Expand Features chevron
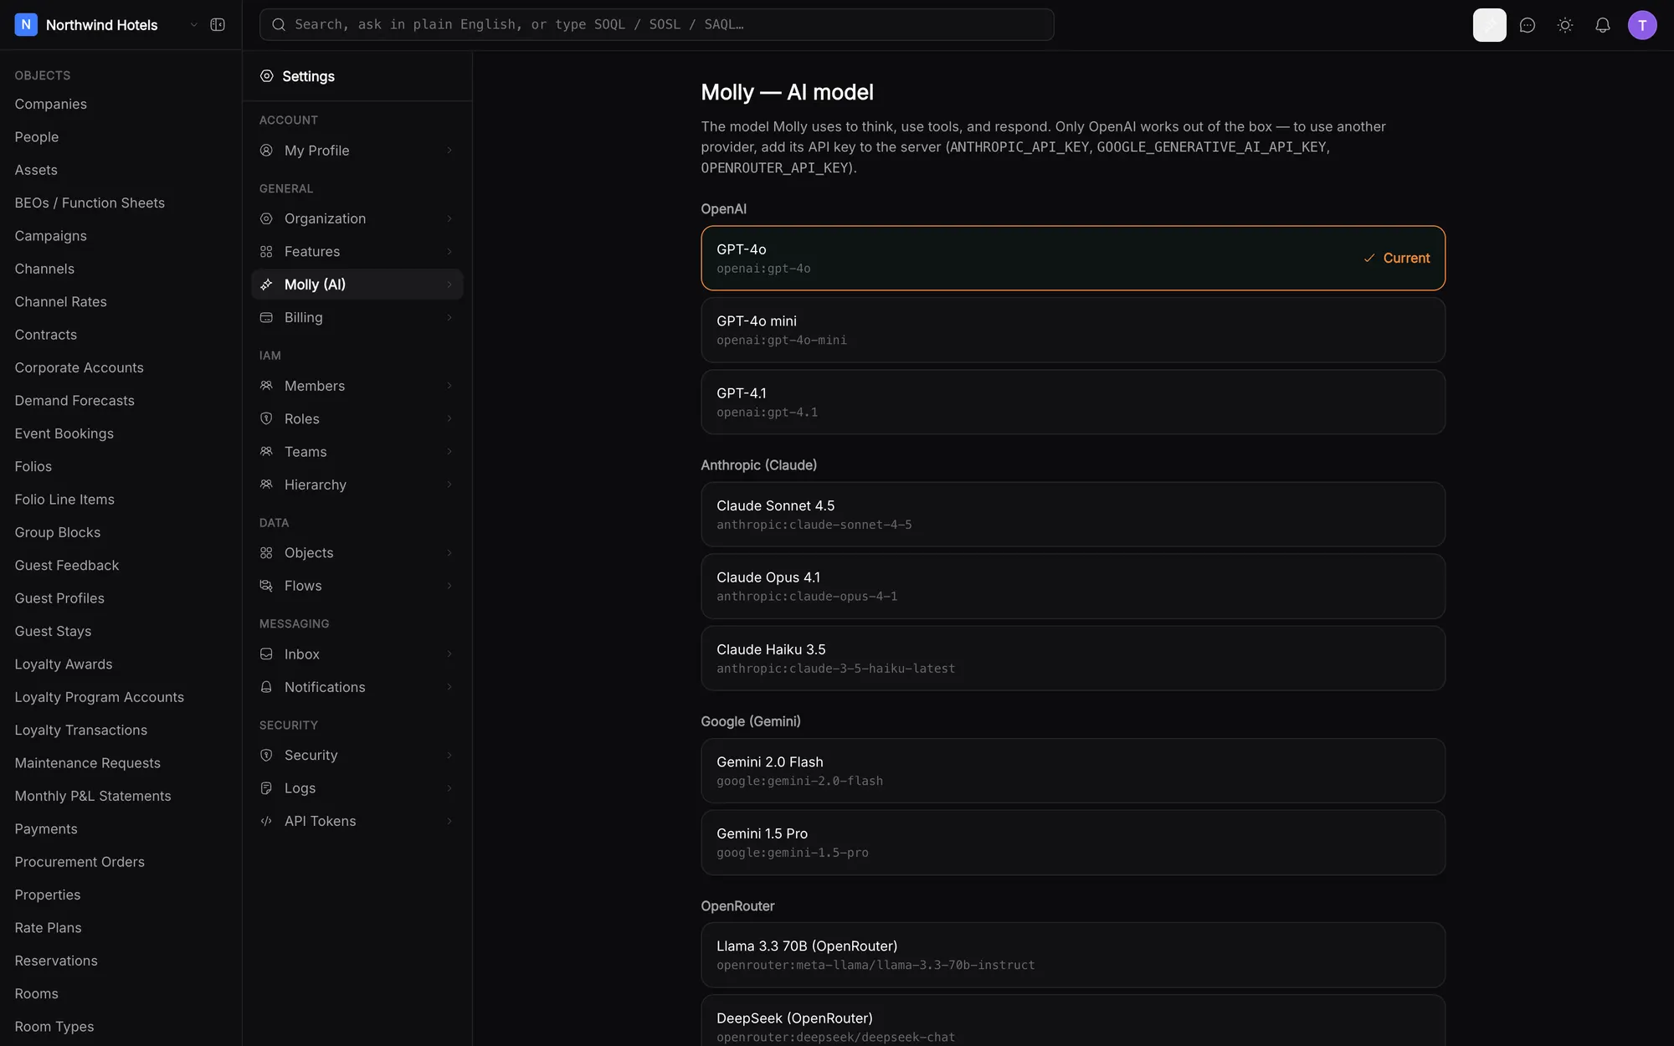 449,252
